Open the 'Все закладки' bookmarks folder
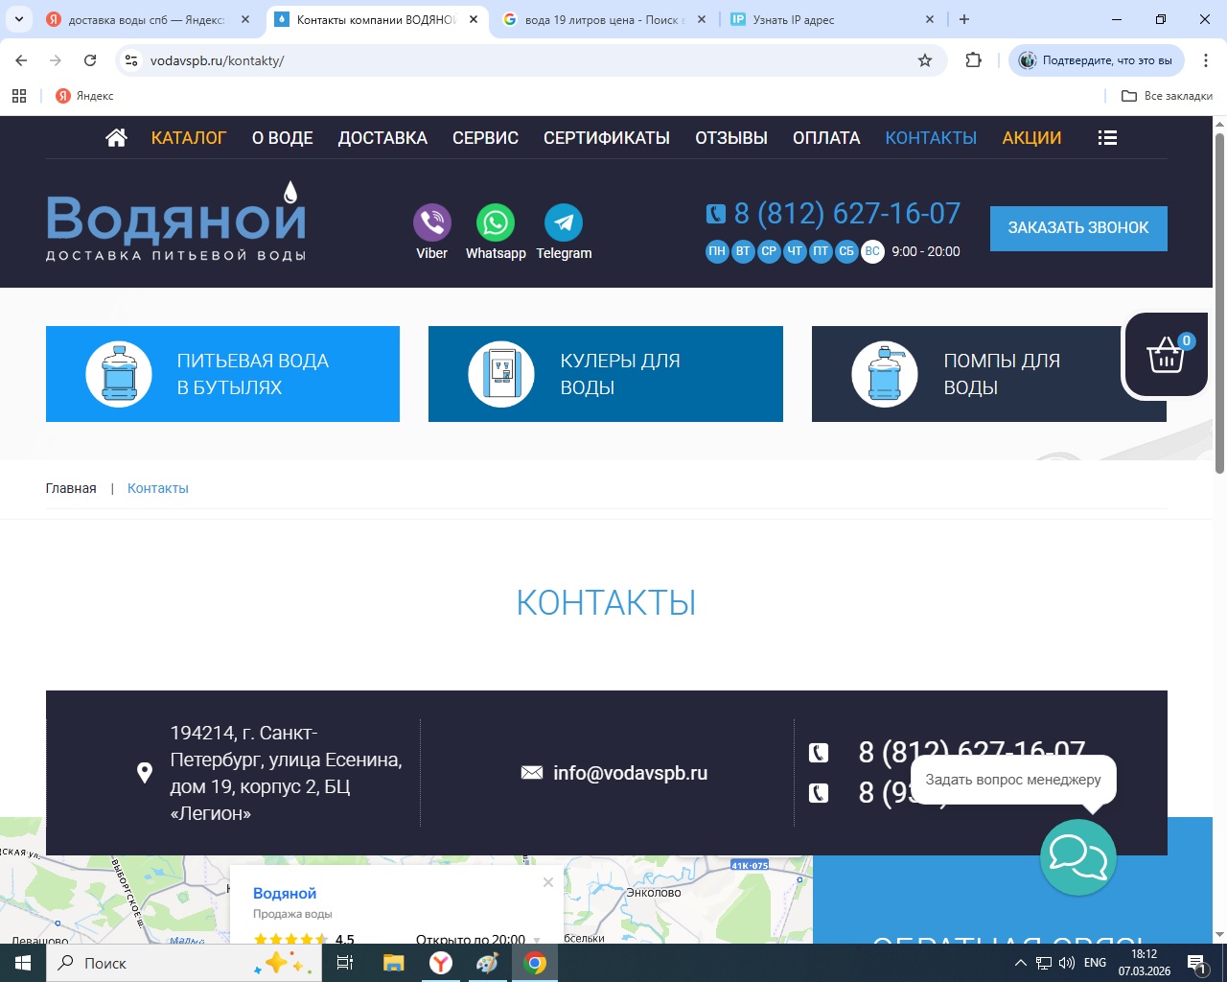The height and width of the screenshot is (982, 1227). (1168, 96)
